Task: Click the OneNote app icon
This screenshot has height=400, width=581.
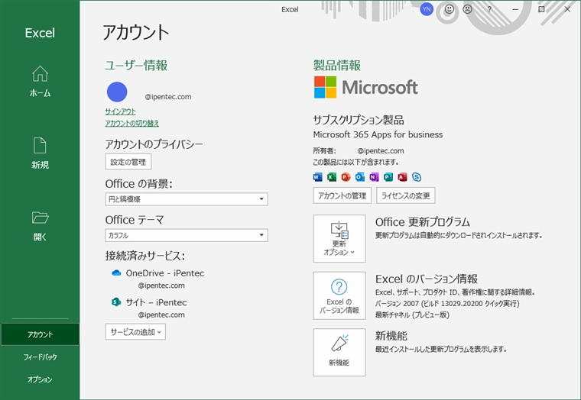Action: [374, 177]
